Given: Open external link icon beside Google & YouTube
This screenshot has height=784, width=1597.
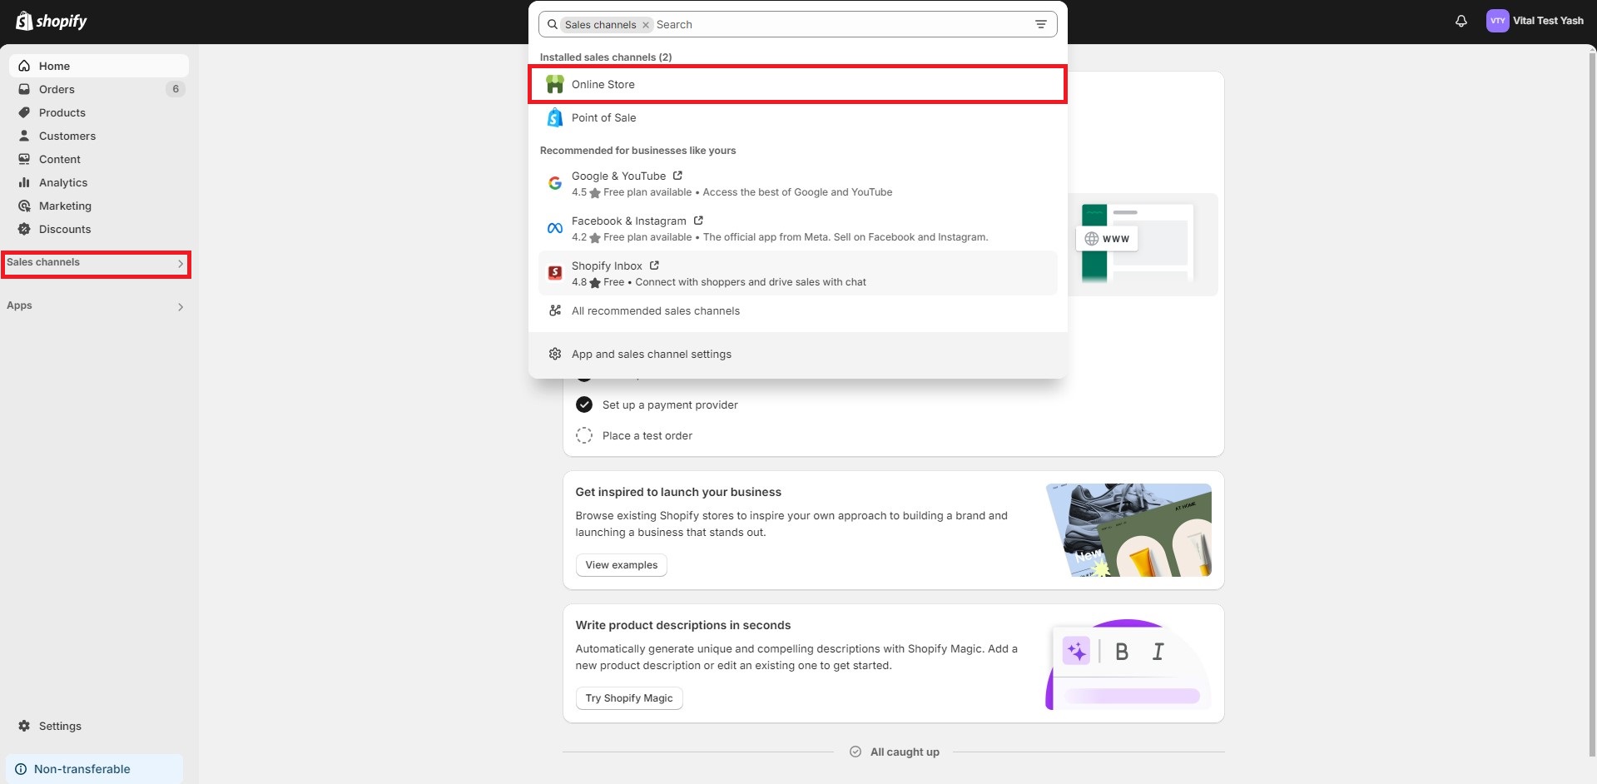Looking at the screenshot, I should (677, 176).
